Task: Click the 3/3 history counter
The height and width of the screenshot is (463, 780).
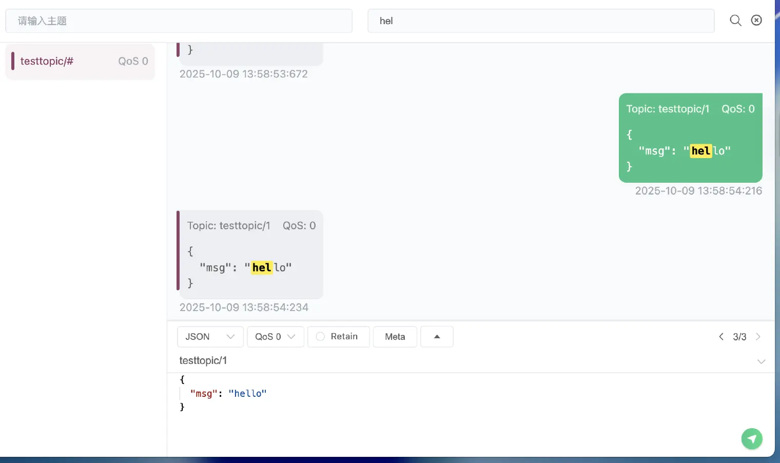Action: pyautogui.click(x=739, y=337)
